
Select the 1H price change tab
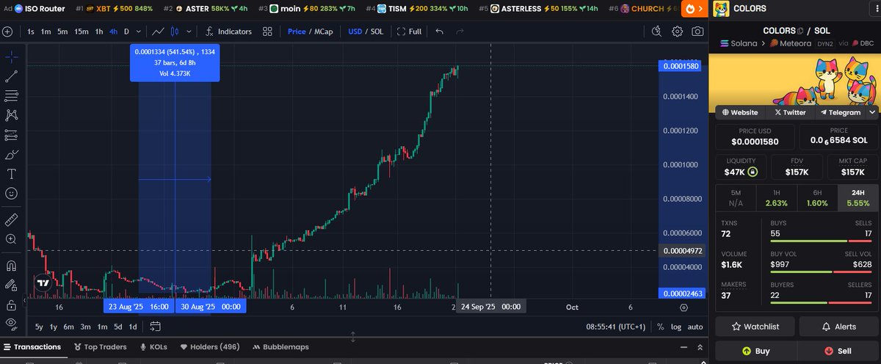point(776,197)
